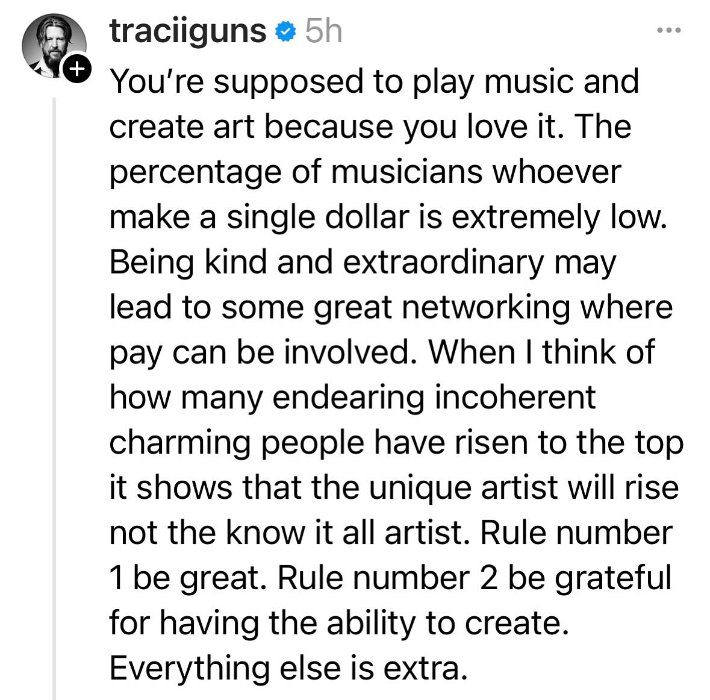This screenshot has height=700, width=710.
Task: Tap "it shows that the unique artist will rise"
Action: point(393,488)
